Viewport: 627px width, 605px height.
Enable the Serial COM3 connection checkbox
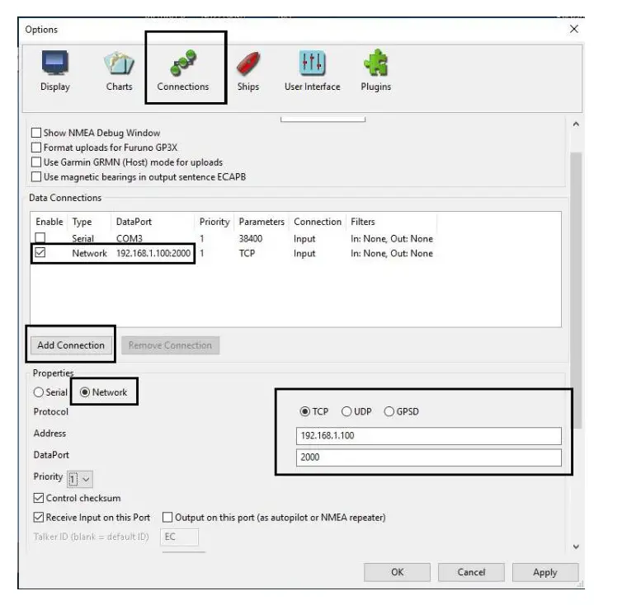(40, 237)
